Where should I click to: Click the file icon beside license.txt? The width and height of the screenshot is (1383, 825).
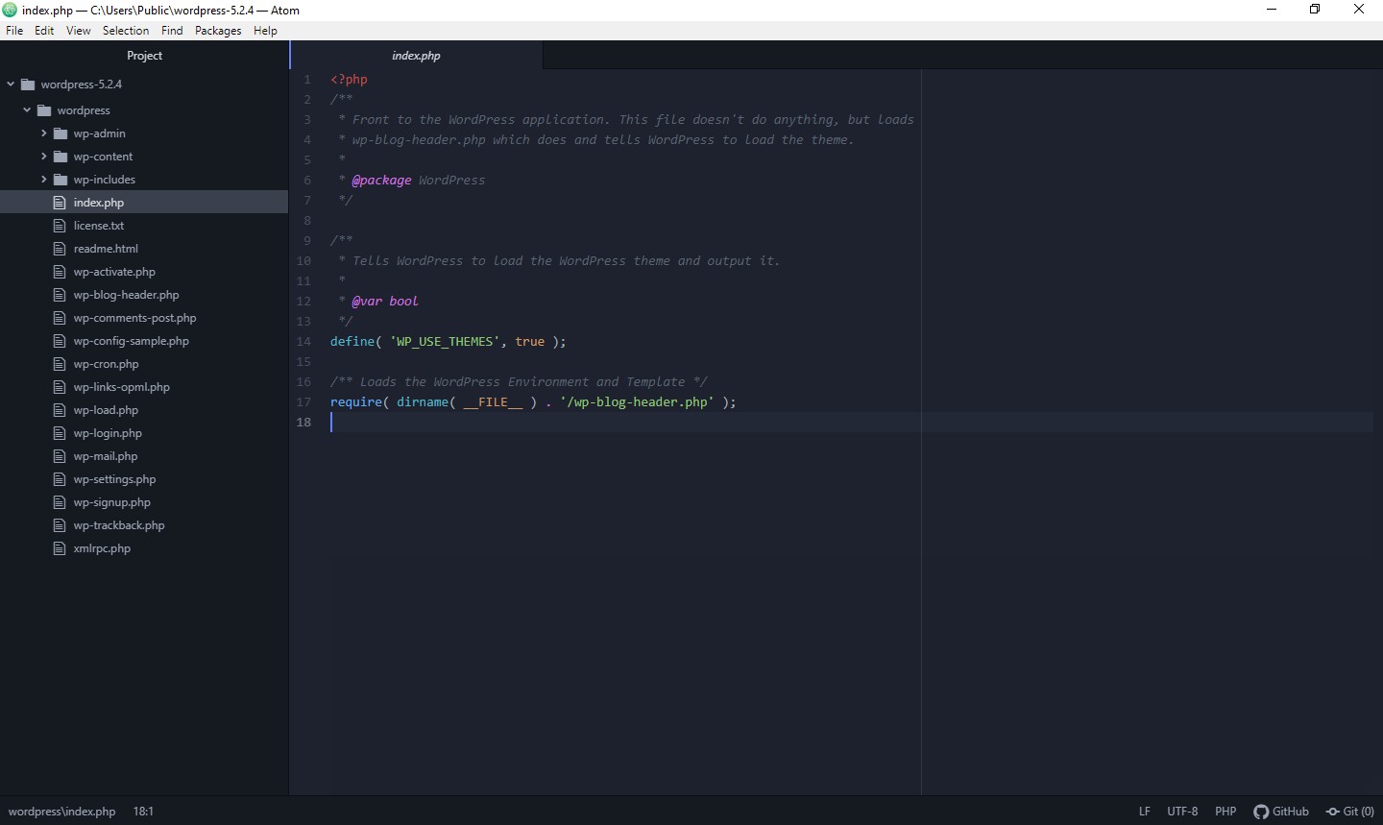(59, 226)
